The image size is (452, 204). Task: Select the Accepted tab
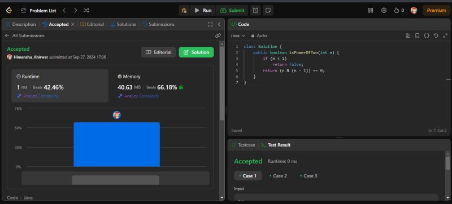point(55,24)
